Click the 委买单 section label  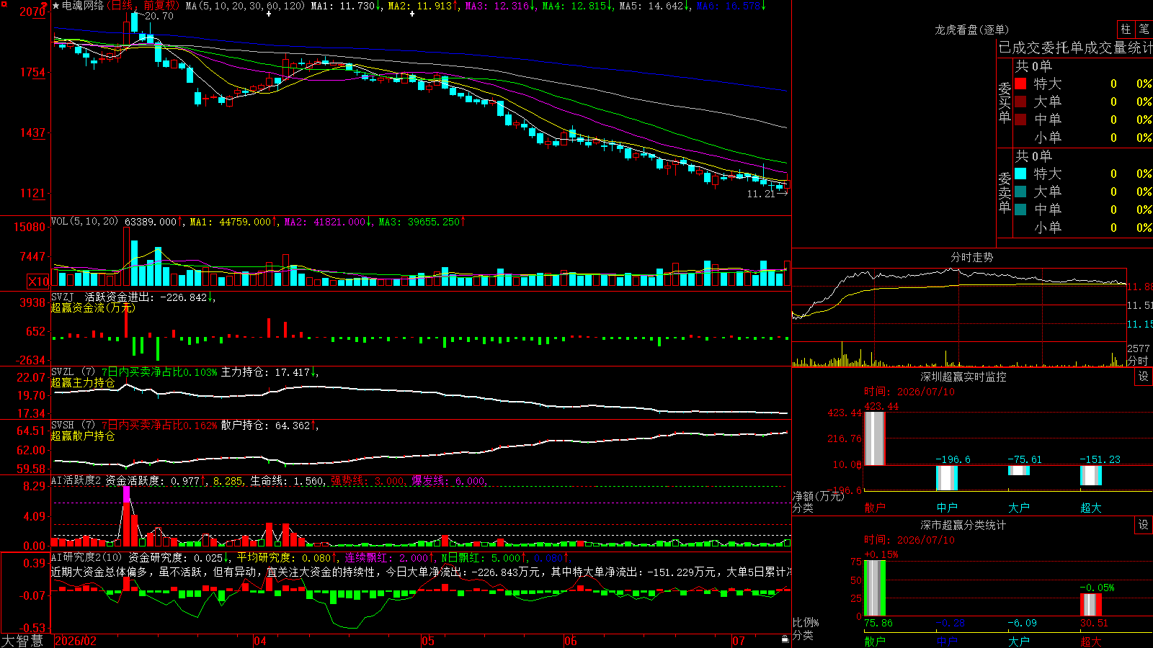[1005, 102]
